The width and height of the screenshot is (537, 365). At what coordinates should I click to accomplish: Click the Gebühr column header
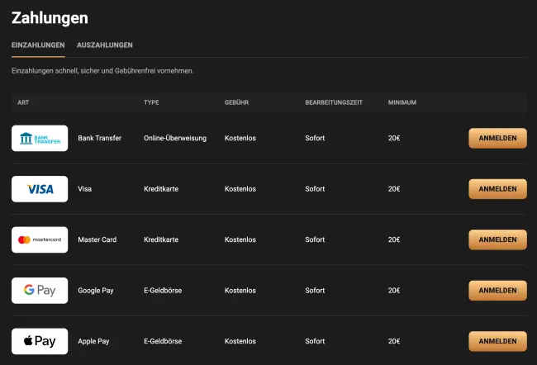point(237,102)
